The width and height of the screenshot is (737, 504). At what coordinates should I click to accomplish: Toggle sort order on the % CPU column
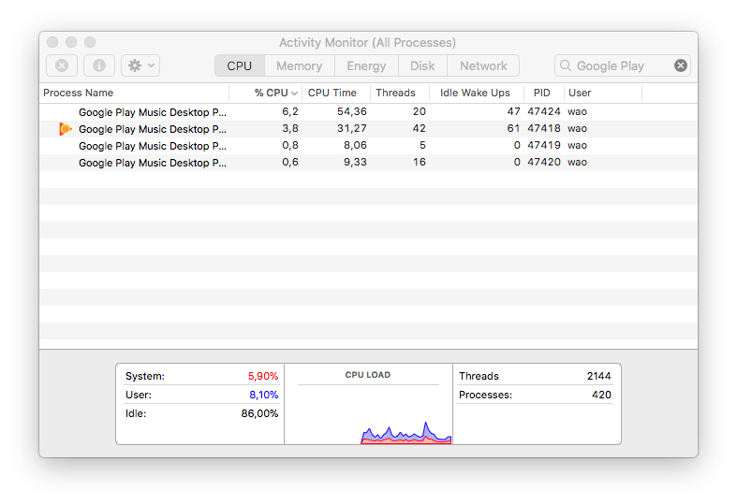pos(266,93)
